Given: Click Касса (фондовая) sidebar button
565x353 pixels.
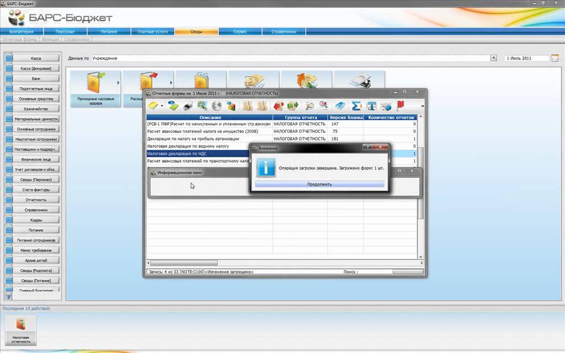Looking at the screenshot, I should coord(33,68).
